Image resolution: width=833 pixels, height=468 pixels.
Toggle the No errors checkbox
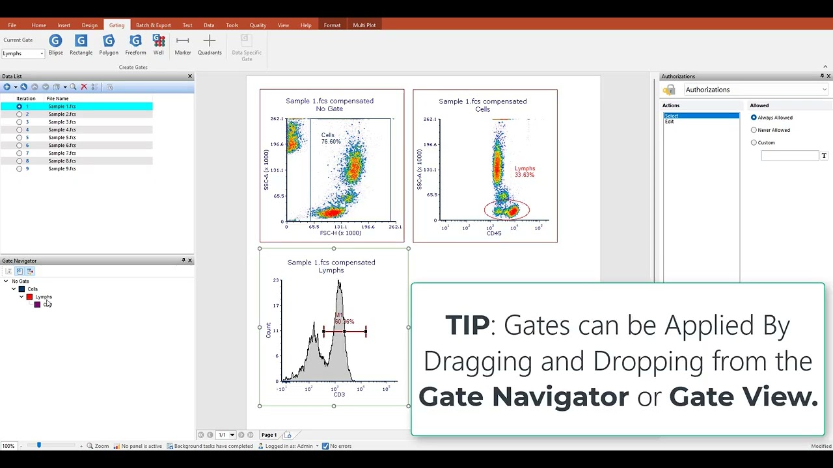click(325, 446)
